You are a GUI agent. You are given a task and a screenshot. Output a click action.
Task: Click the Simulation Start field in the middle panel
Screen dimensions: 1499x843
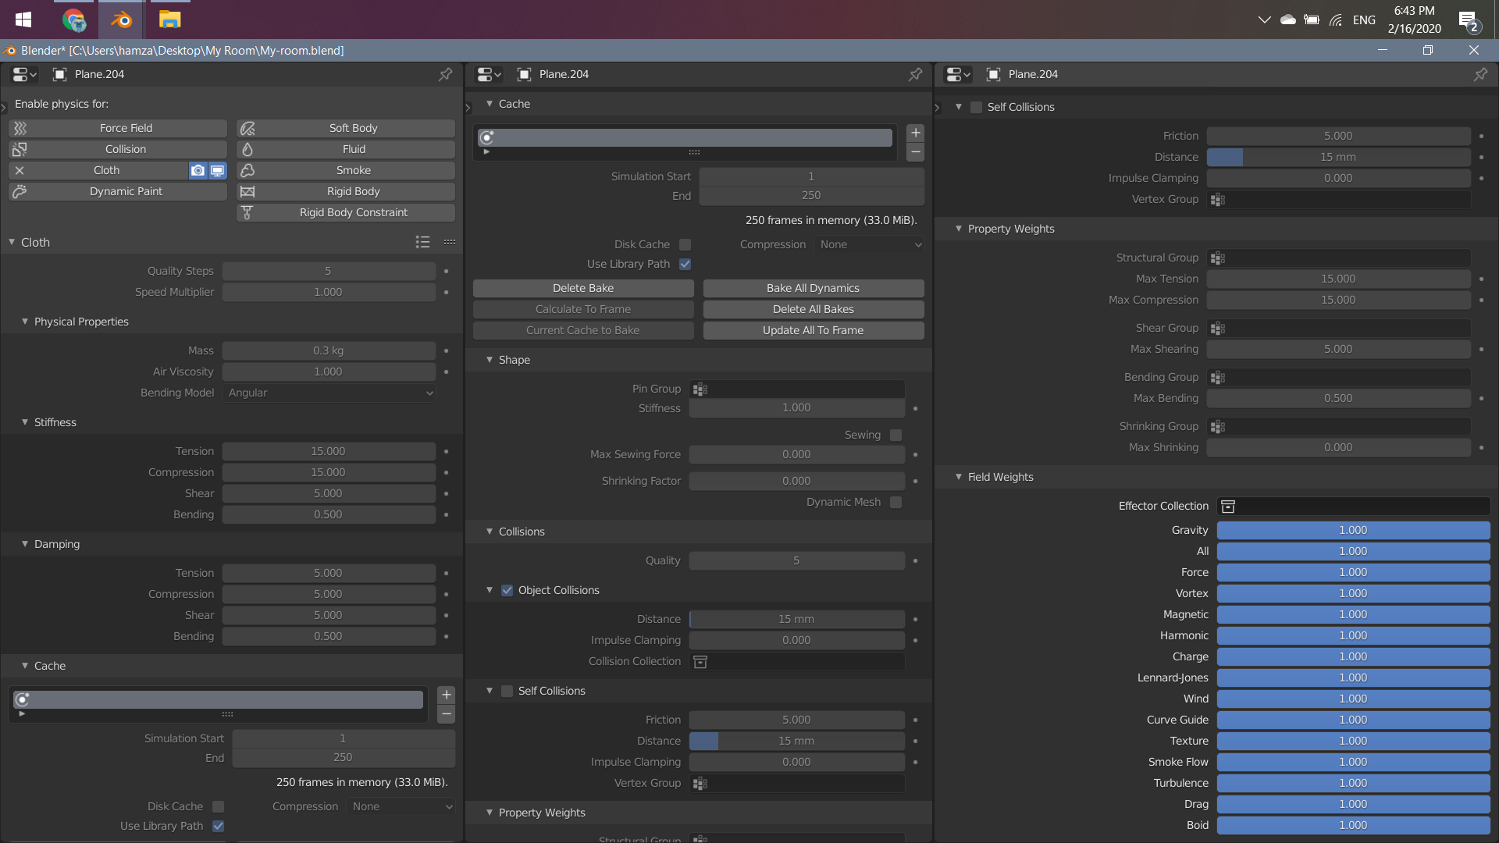[811, 176]
